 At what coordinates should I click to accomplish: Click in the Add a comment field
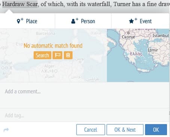pos(85,95)
